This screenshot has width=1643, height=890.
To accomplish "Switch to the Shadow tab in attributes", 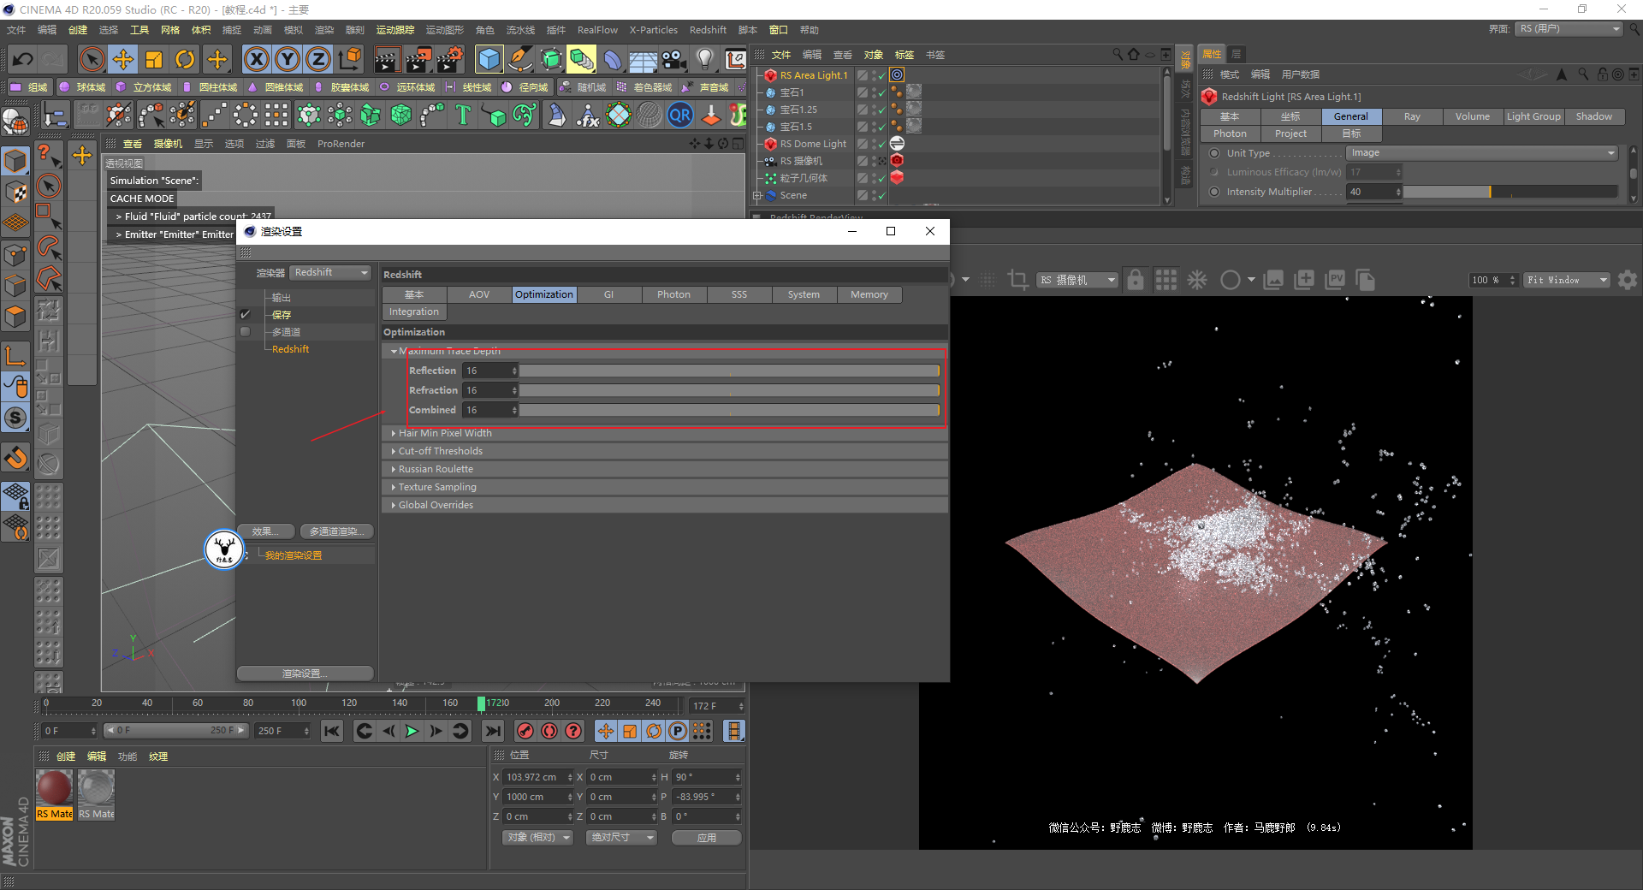I will pyautogui.click(x=1594, y=116).
